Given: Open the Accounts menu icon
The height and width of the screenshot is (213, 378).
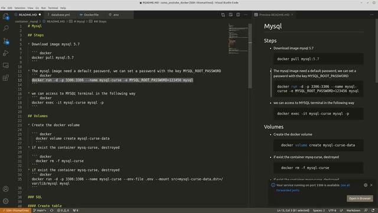Looking at the screenshot, I should click(x=6, y=189).
